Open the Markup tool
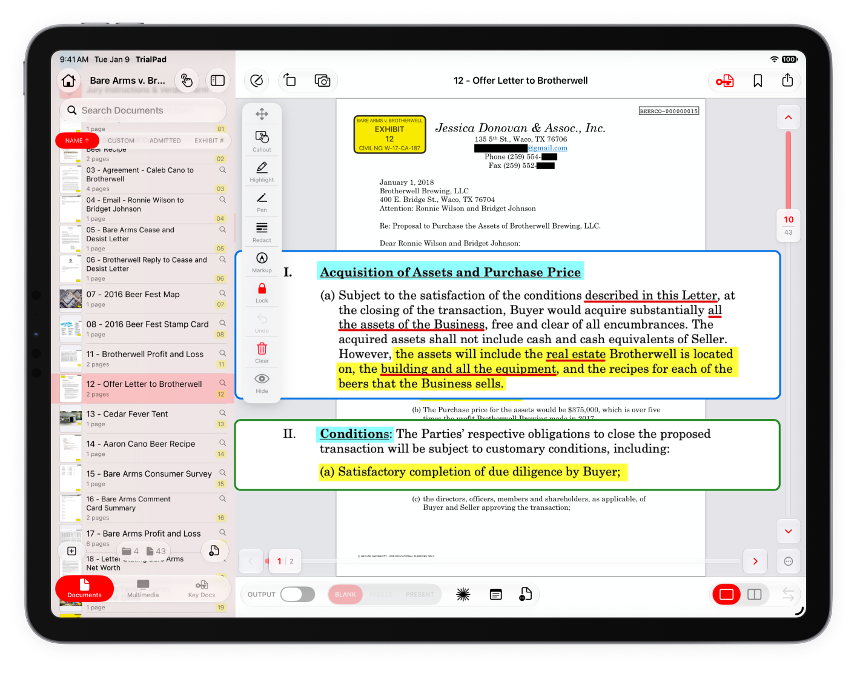 262,262
